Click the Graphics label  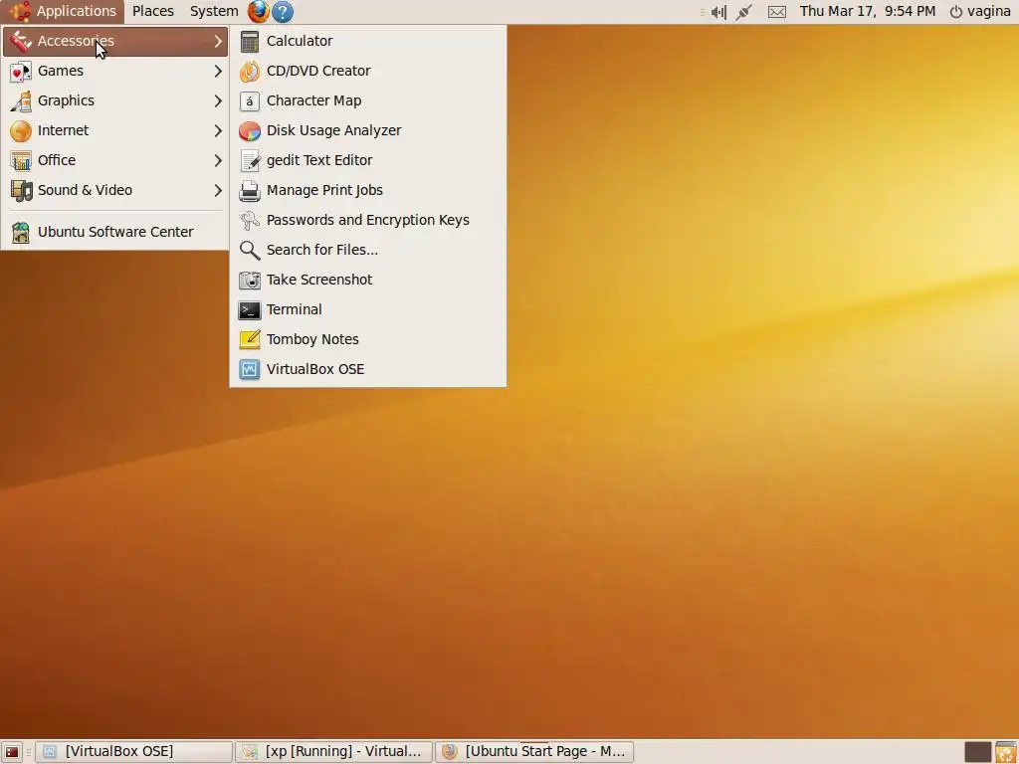click(67, 100)
